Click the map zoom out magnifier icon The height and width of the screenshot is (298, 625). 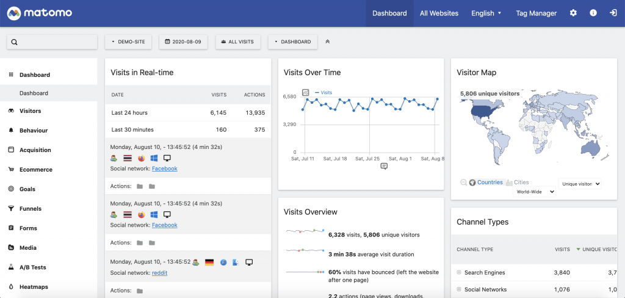463,183
